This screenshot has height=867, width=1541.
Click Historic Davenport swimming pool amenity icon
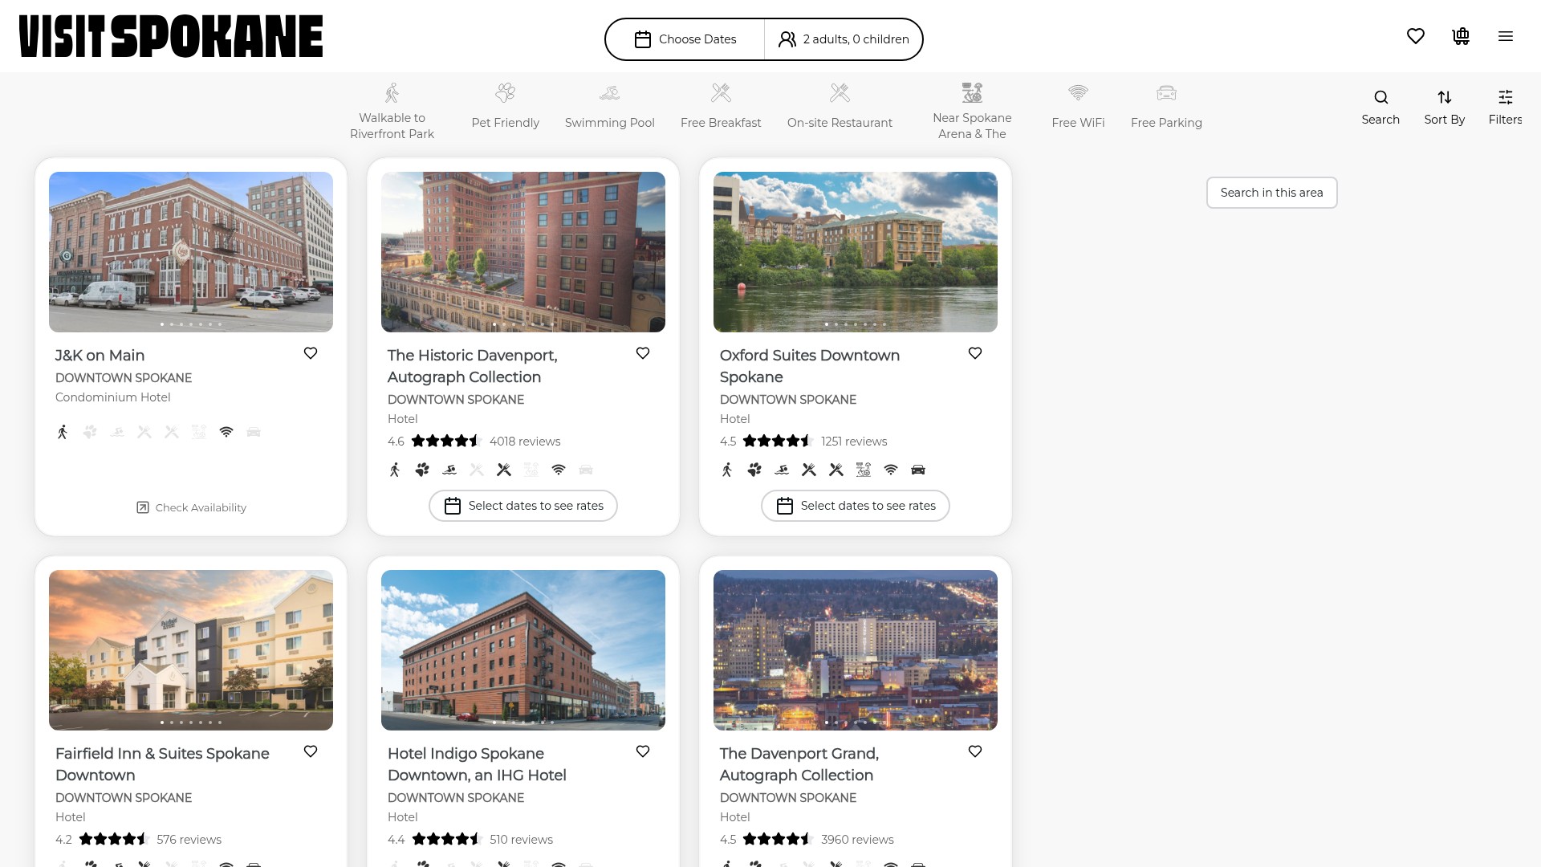pyautogui.click(x=449, y=470)
